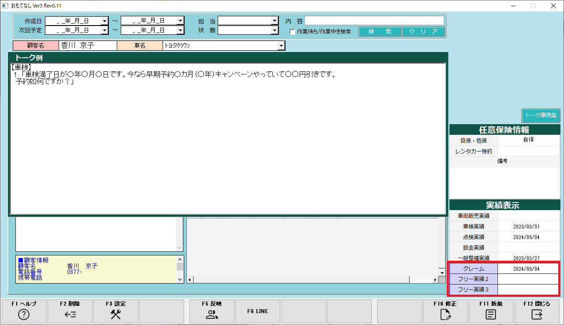This screenshot has height=325, width=564.
Task: Click 顧客名 field showing 香川 京子
Action: click(x=88, y=45)
